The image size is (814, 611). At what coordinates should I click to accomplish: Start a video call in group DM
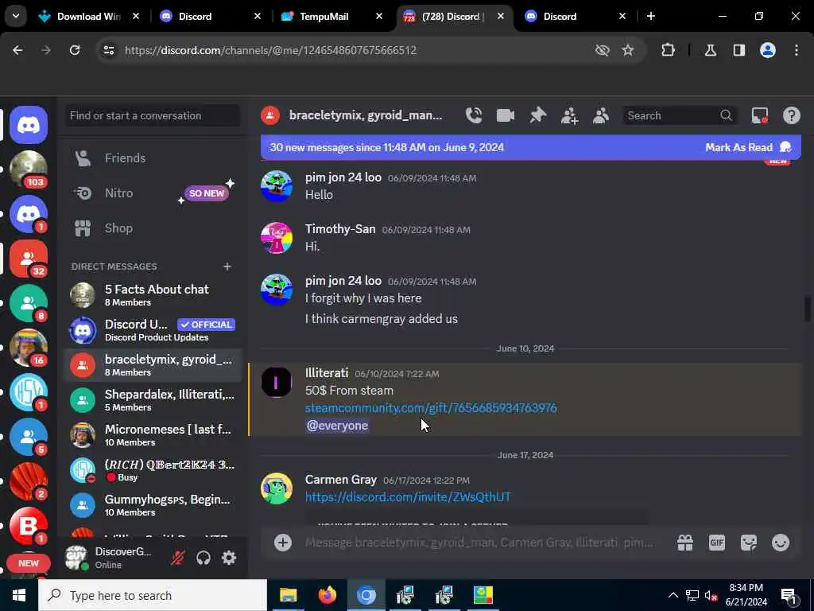pyautogui.click(x=505, y=115)
